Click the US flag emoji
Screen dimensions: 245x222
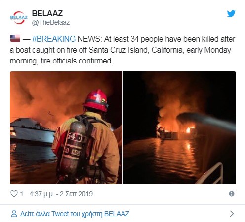(15, 39)
